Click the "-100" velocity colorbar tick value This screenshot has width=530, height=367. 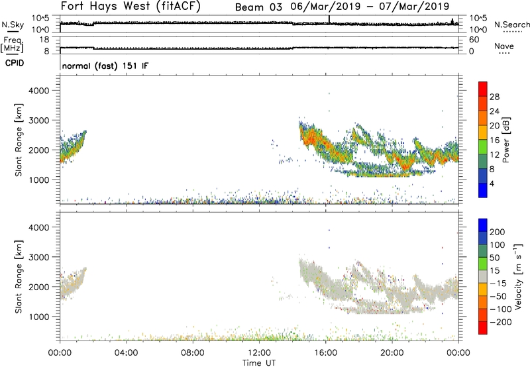coord(501,309)
